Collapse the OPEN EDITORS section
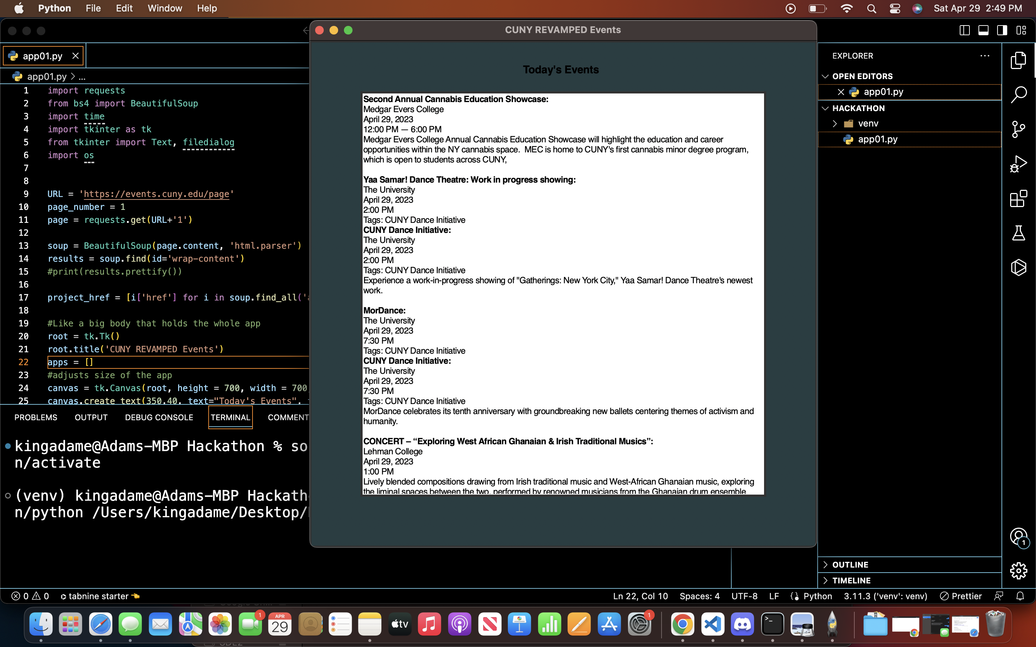The height and width of the screenshot is (647, 1036). tap(862, 76)
